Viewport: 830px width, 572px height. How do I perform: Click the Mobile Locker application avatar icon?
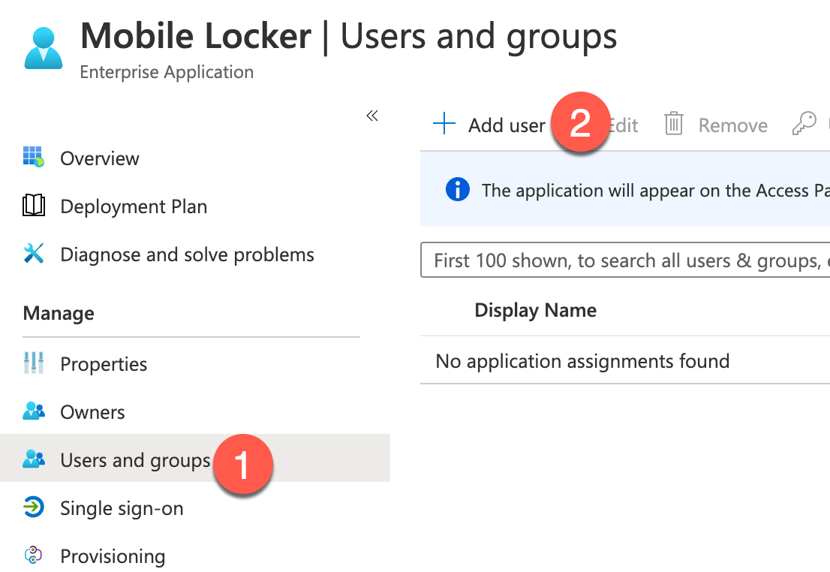coord(44,48)
